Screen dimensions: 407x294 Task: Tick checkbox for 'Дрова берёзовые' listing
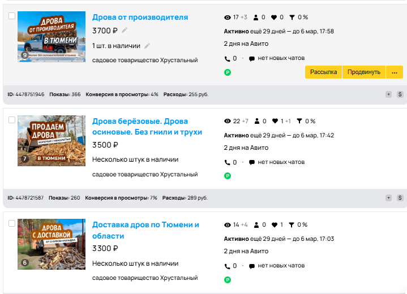click(x=12, y=120)
